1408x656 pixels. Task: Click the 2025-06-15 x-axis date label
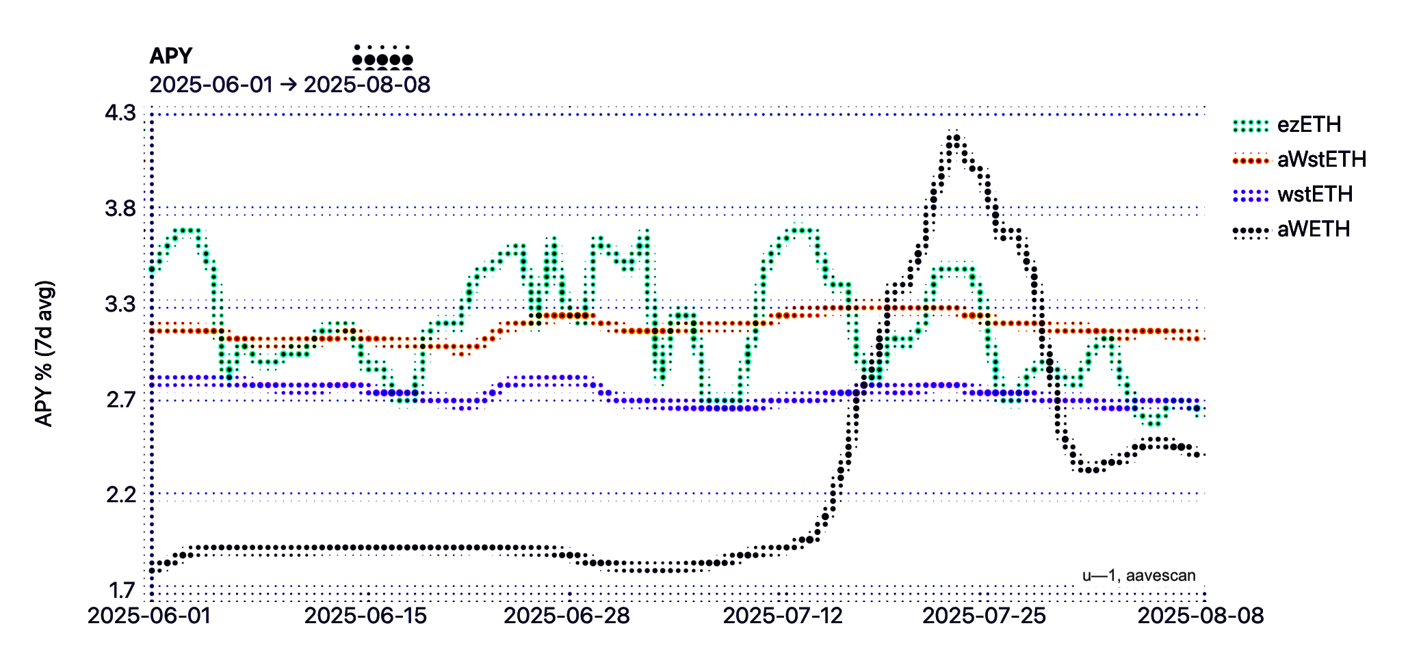pyautogui.click(x=365, y=616)
